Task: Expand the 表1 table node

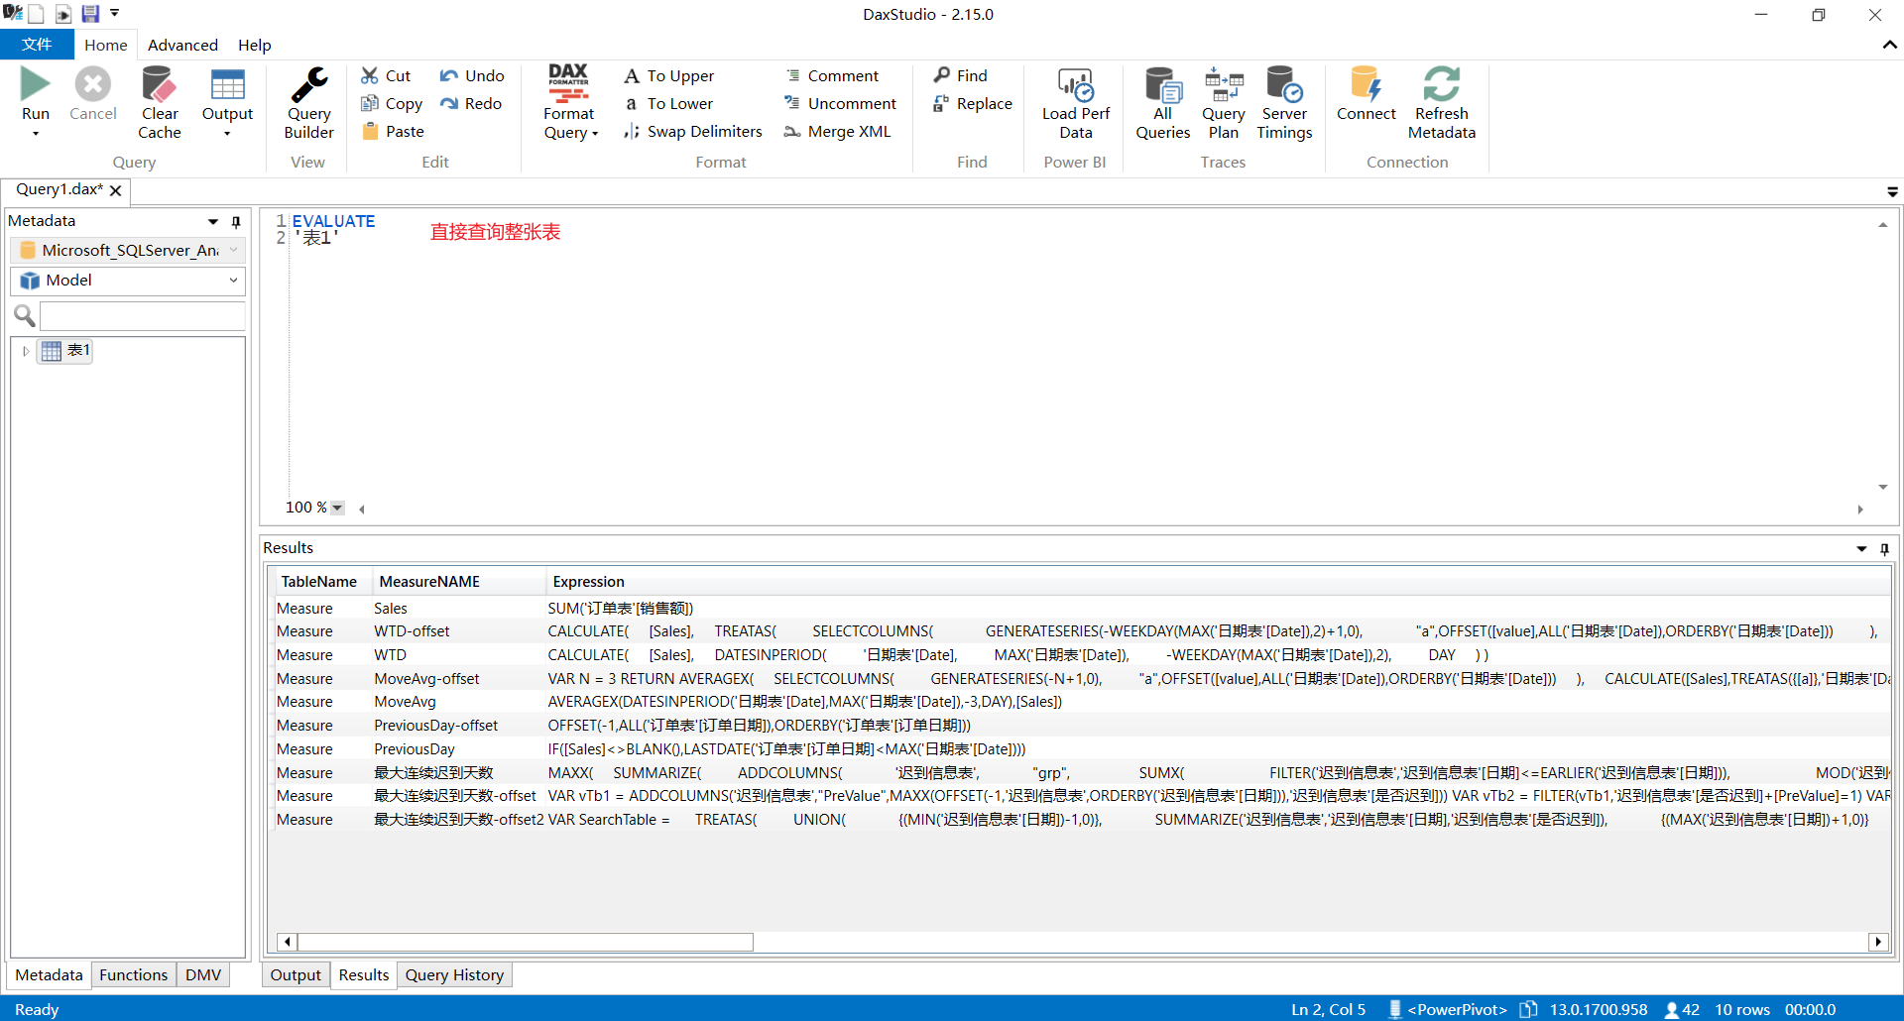Action: [x=26, y=351]
